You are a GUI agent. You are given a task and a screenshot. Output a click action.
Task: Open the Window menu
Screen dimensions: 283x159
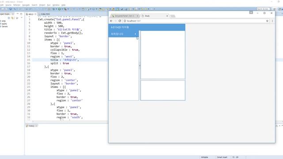click(x=56, y=5)
